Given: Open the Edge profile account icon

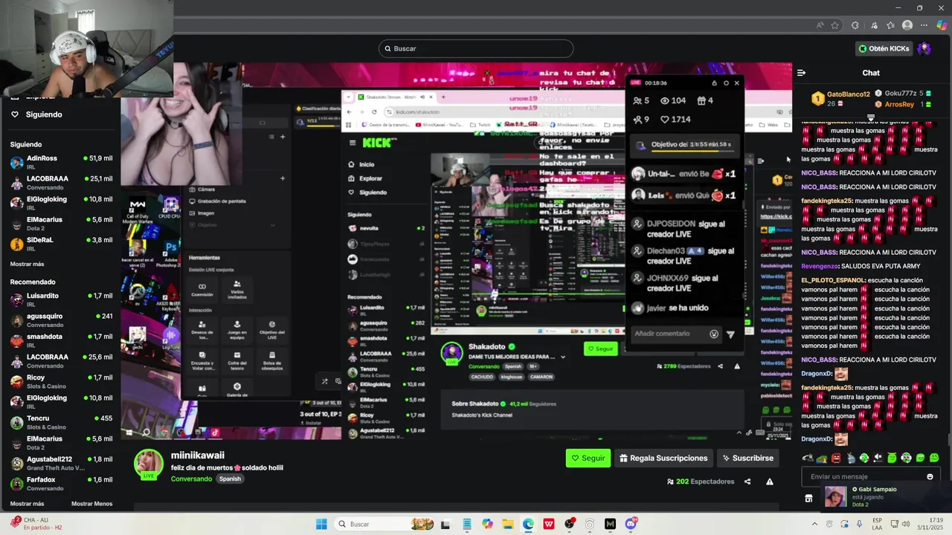Looking at the screenshot, I should (907, 25).
